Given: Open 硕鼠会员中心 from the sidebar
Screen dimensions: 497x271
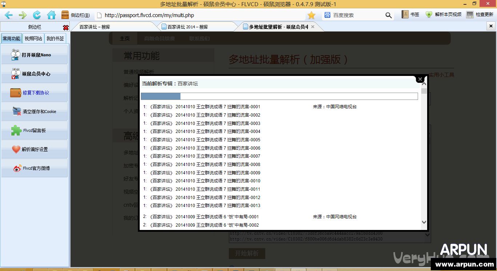Looking at the screenshot, I should 35,74.
